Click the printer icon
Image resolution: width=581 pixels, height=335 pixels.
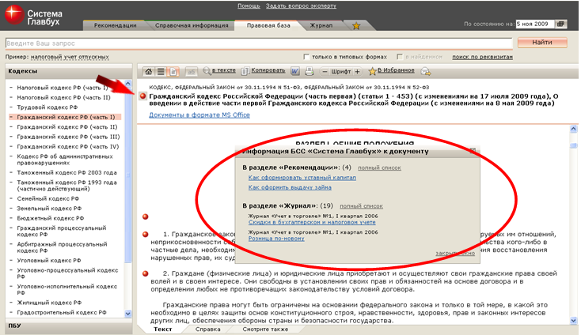(309, 71)
